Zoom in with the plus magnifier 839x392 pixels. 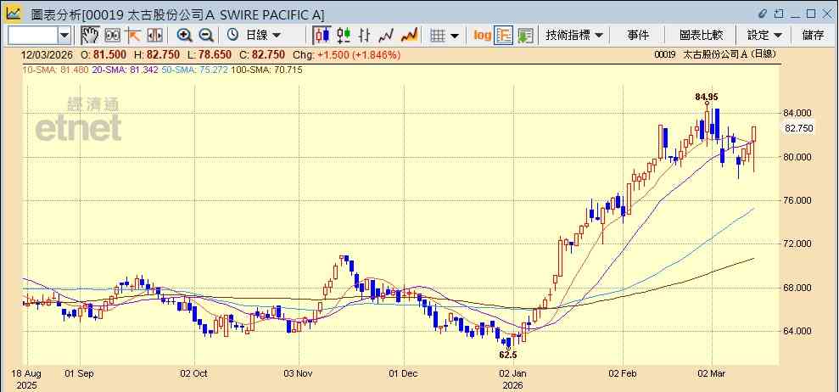point(185,36)
